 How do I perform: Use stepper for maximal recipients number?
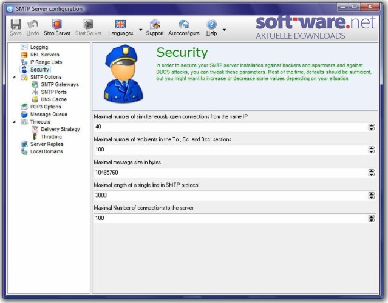click(372, 150)
